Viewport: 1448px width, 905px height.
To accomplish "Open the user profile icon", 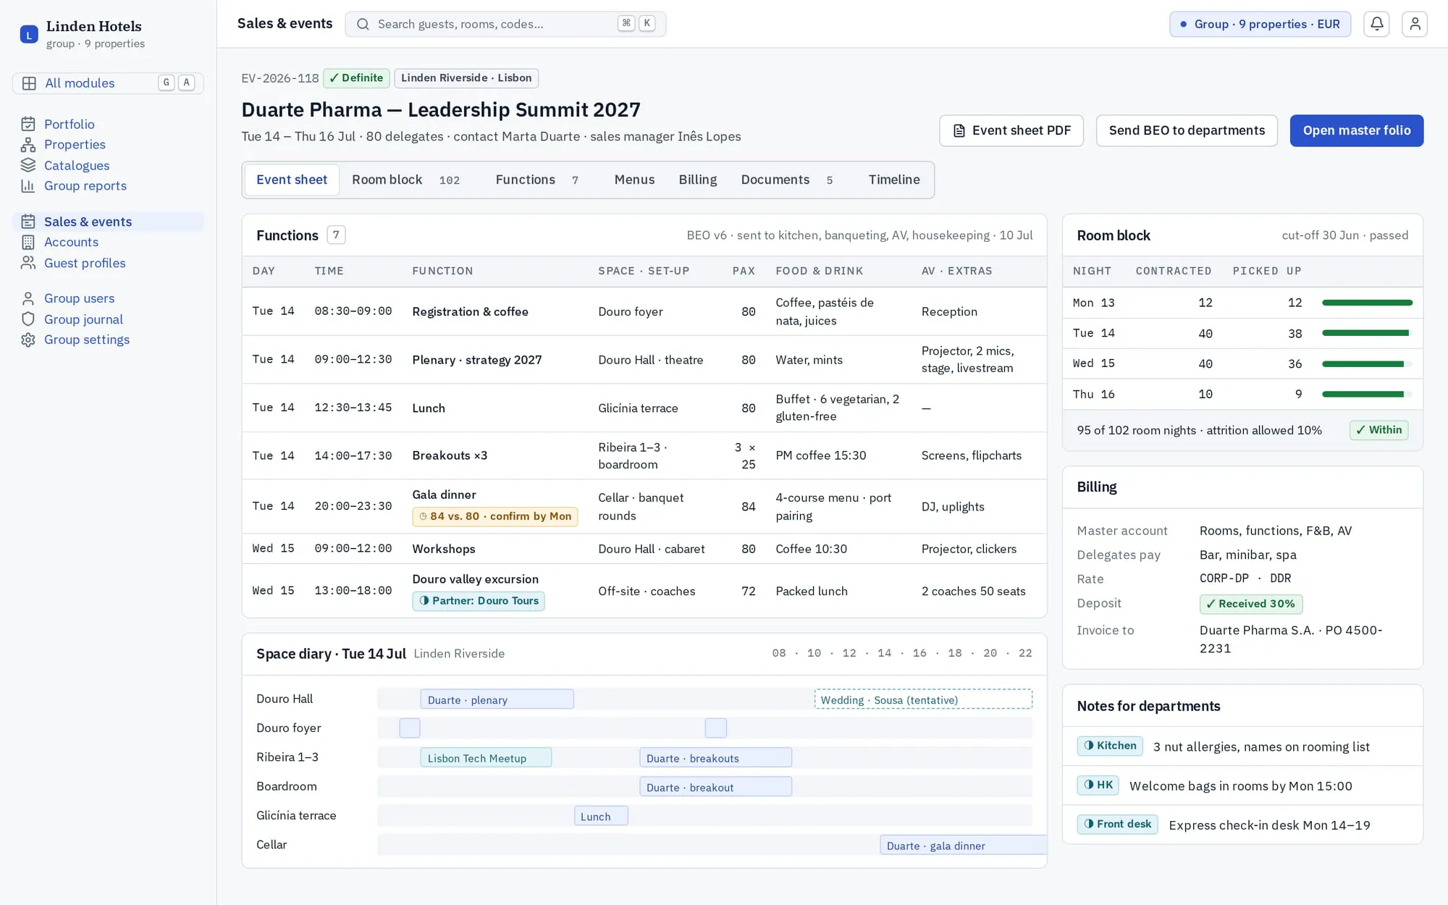I will pos(1414,24).
